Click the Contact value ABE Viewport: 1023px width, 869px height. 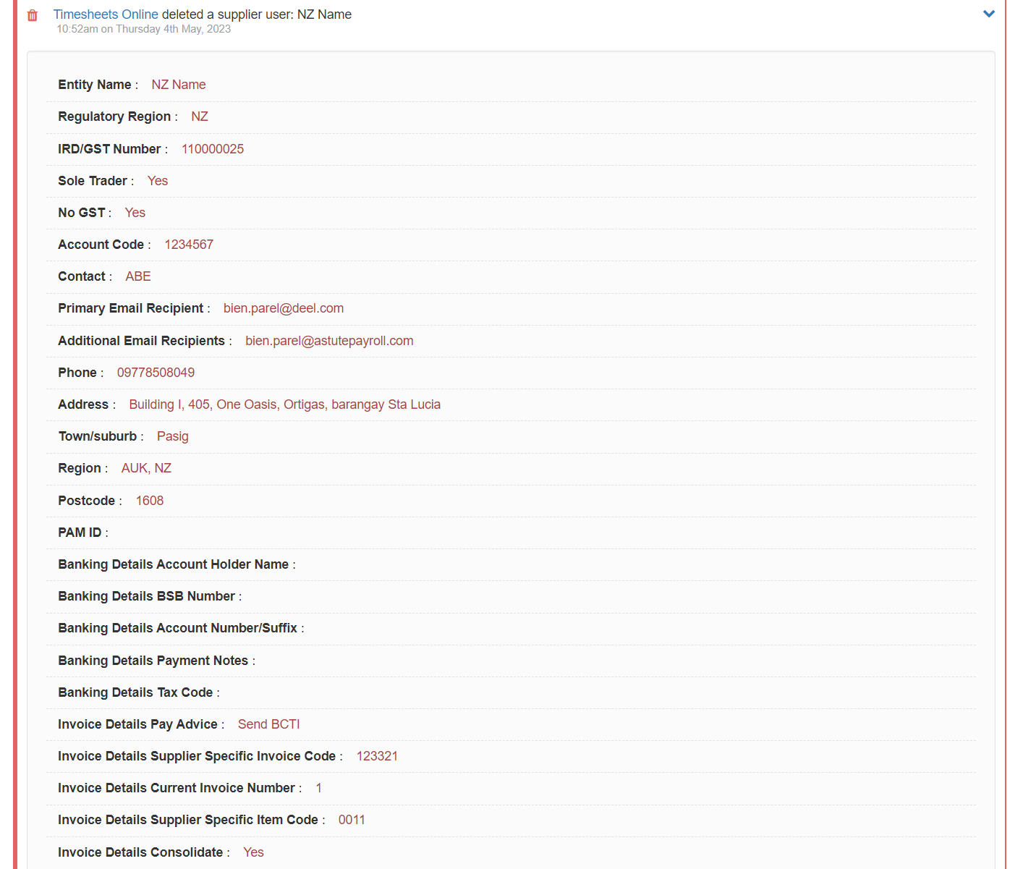pos(138,276)
